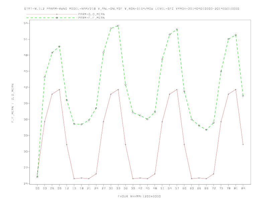Click x-axis hour label 57

177,188
